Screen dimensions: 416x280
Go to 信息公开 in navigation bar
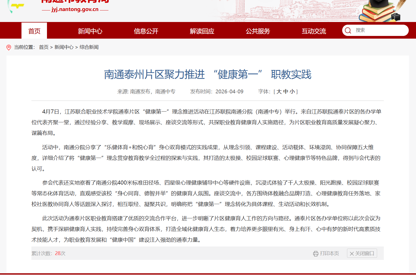pyautogui.click(x=146, y=31)
